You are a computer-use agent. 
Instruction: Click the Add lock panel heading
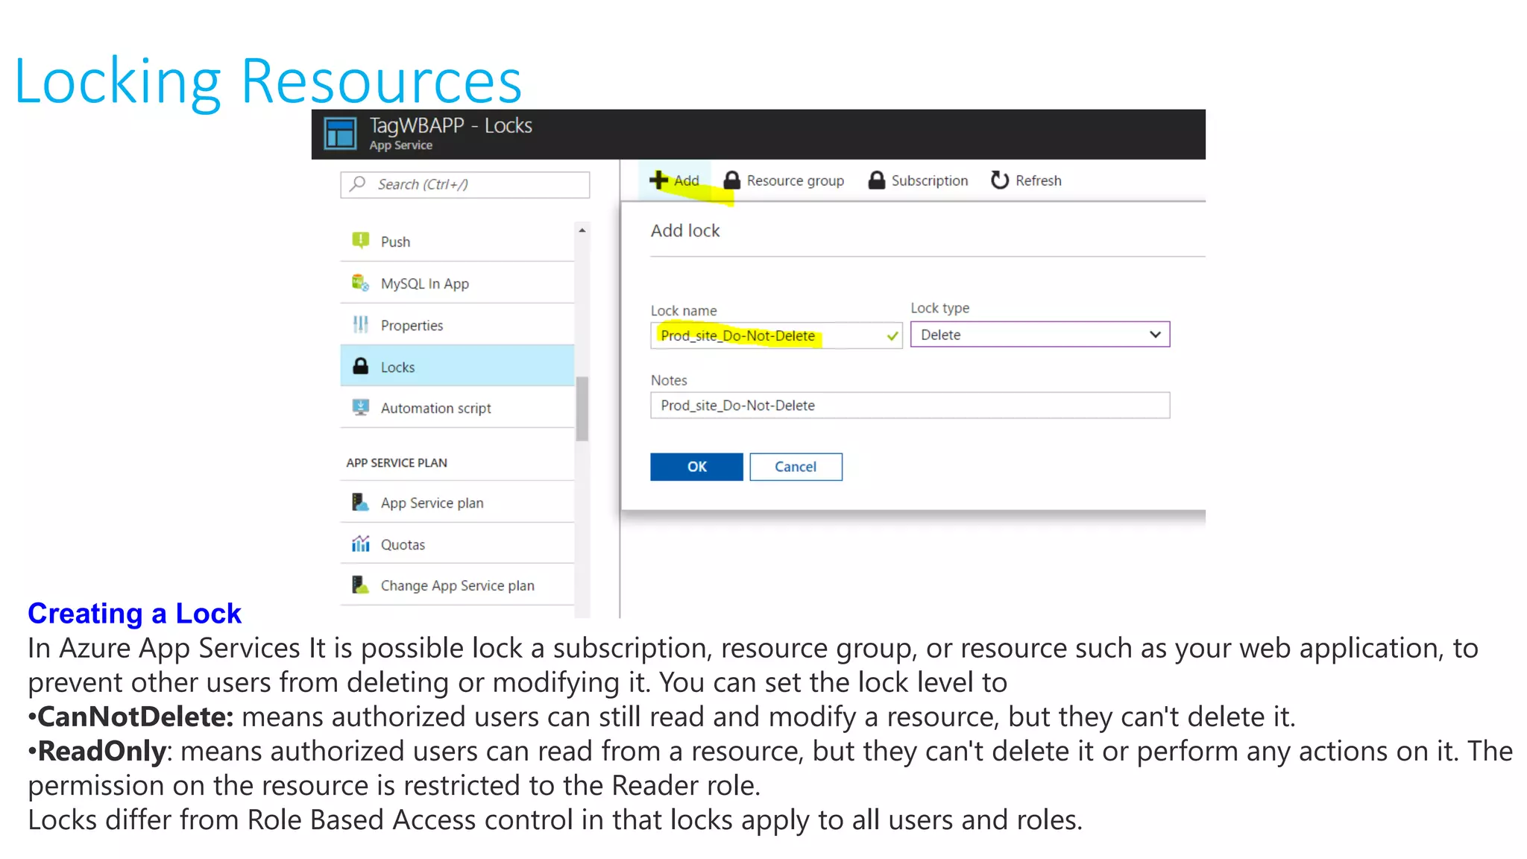coord(685,230)
